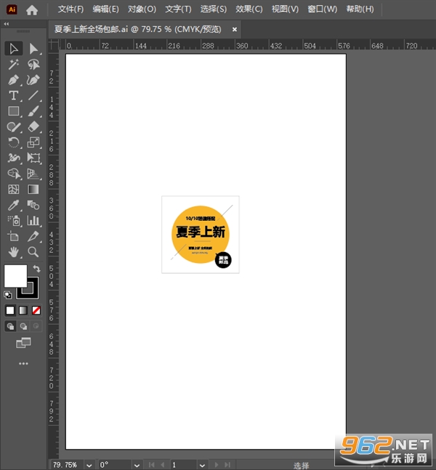The image size is (436, 470).
Task: Select the Width/Warp tool
Action: [x=14, y=158]
